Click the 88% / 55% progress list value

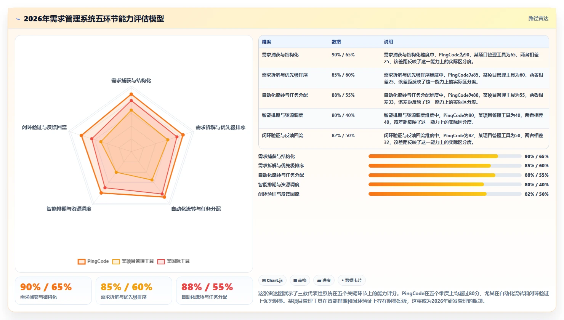537,175
